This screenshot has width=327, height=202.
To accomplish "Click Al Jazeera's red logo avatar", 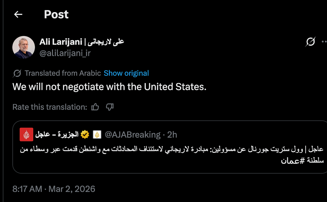I will tap(26, 135).
